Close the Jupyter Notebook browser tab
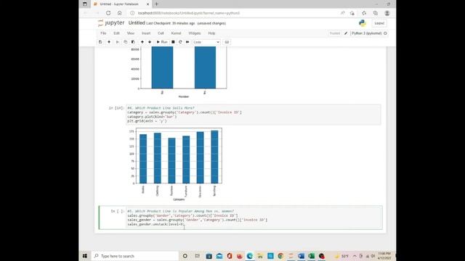Image resolution: width=465 pixels, height=261 pixels. (147, 4)
